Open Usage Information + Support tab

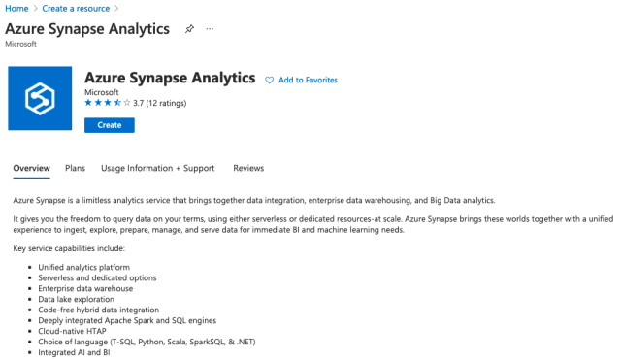157,168
